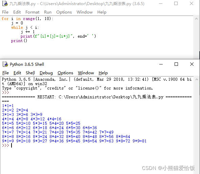Click output text '3*3=9'

coord(36,115)
